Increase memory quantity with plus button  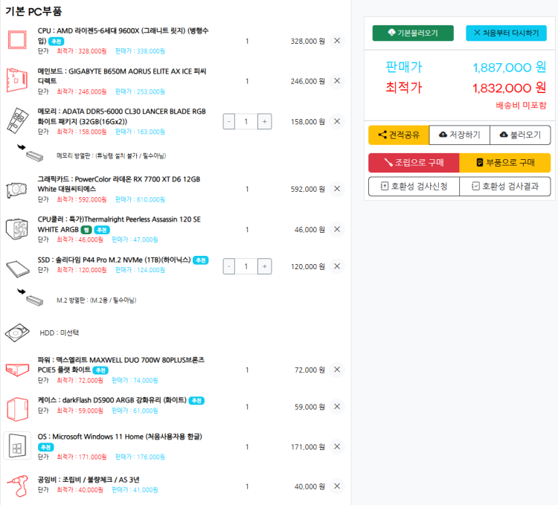pos(264,121)
